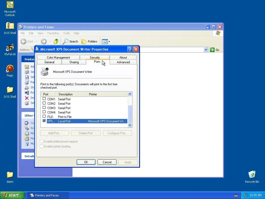Click the Printer column header
265x199 pixels.
tap(106, 94)
